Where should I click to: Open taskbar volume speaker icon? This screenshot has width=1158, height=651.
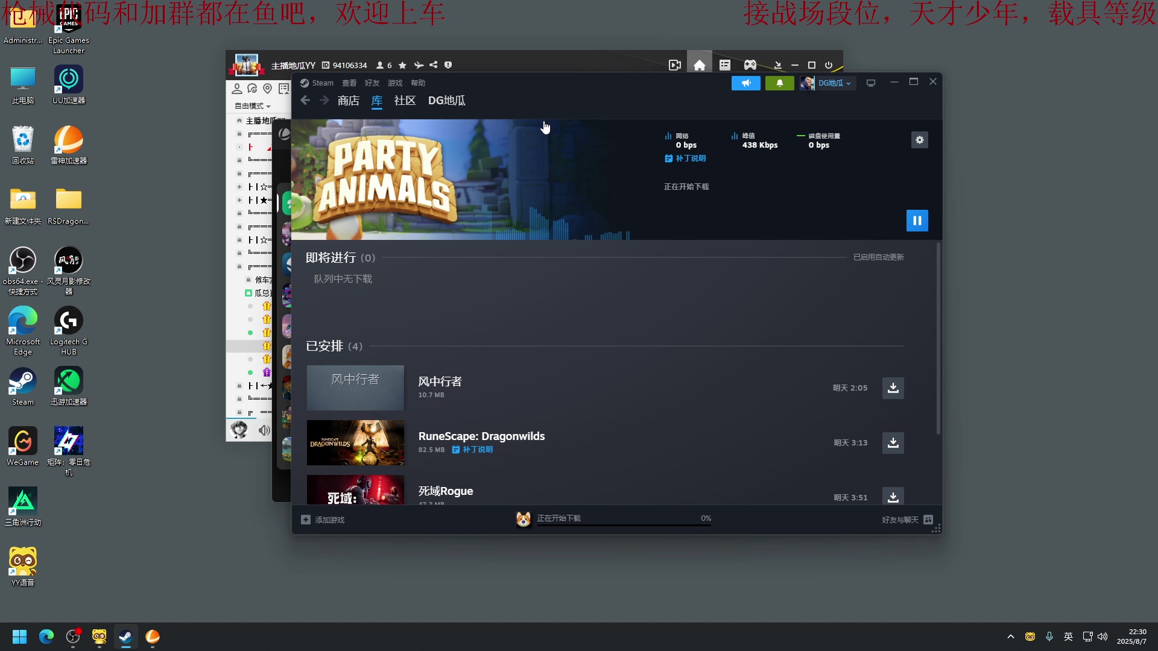(1103, 637)
